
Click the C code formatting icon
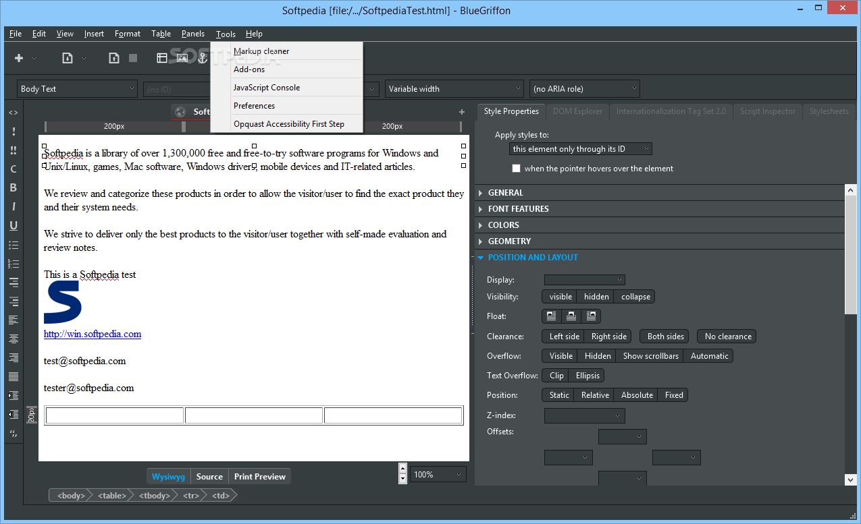(x=14, y=169)
